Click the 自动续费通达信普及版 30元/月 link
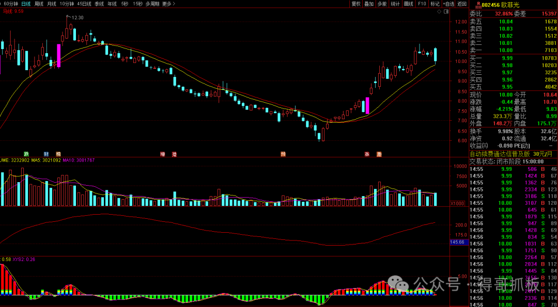This screenshot has height=307, width=558. pyautogui.click(x=511, y=154)
